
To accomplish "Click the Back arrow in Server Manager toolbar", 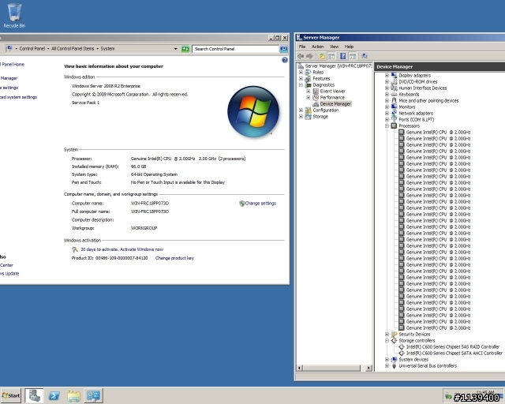I will pyautogui.click(x=301, y=56).
